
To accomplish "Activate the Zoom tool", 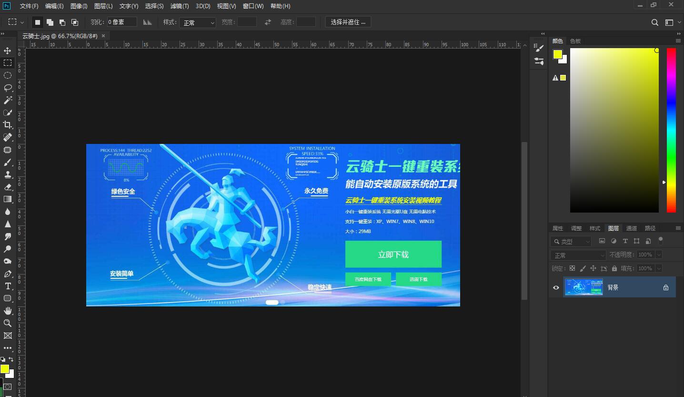I will pos(7,323).
